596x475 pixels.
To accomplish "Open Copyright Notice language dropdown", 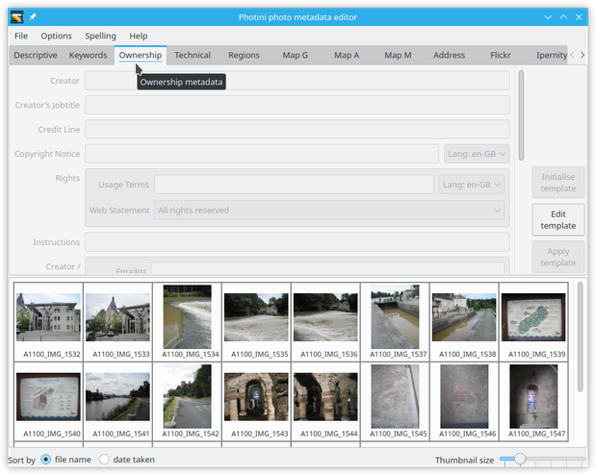I will 477,154.
